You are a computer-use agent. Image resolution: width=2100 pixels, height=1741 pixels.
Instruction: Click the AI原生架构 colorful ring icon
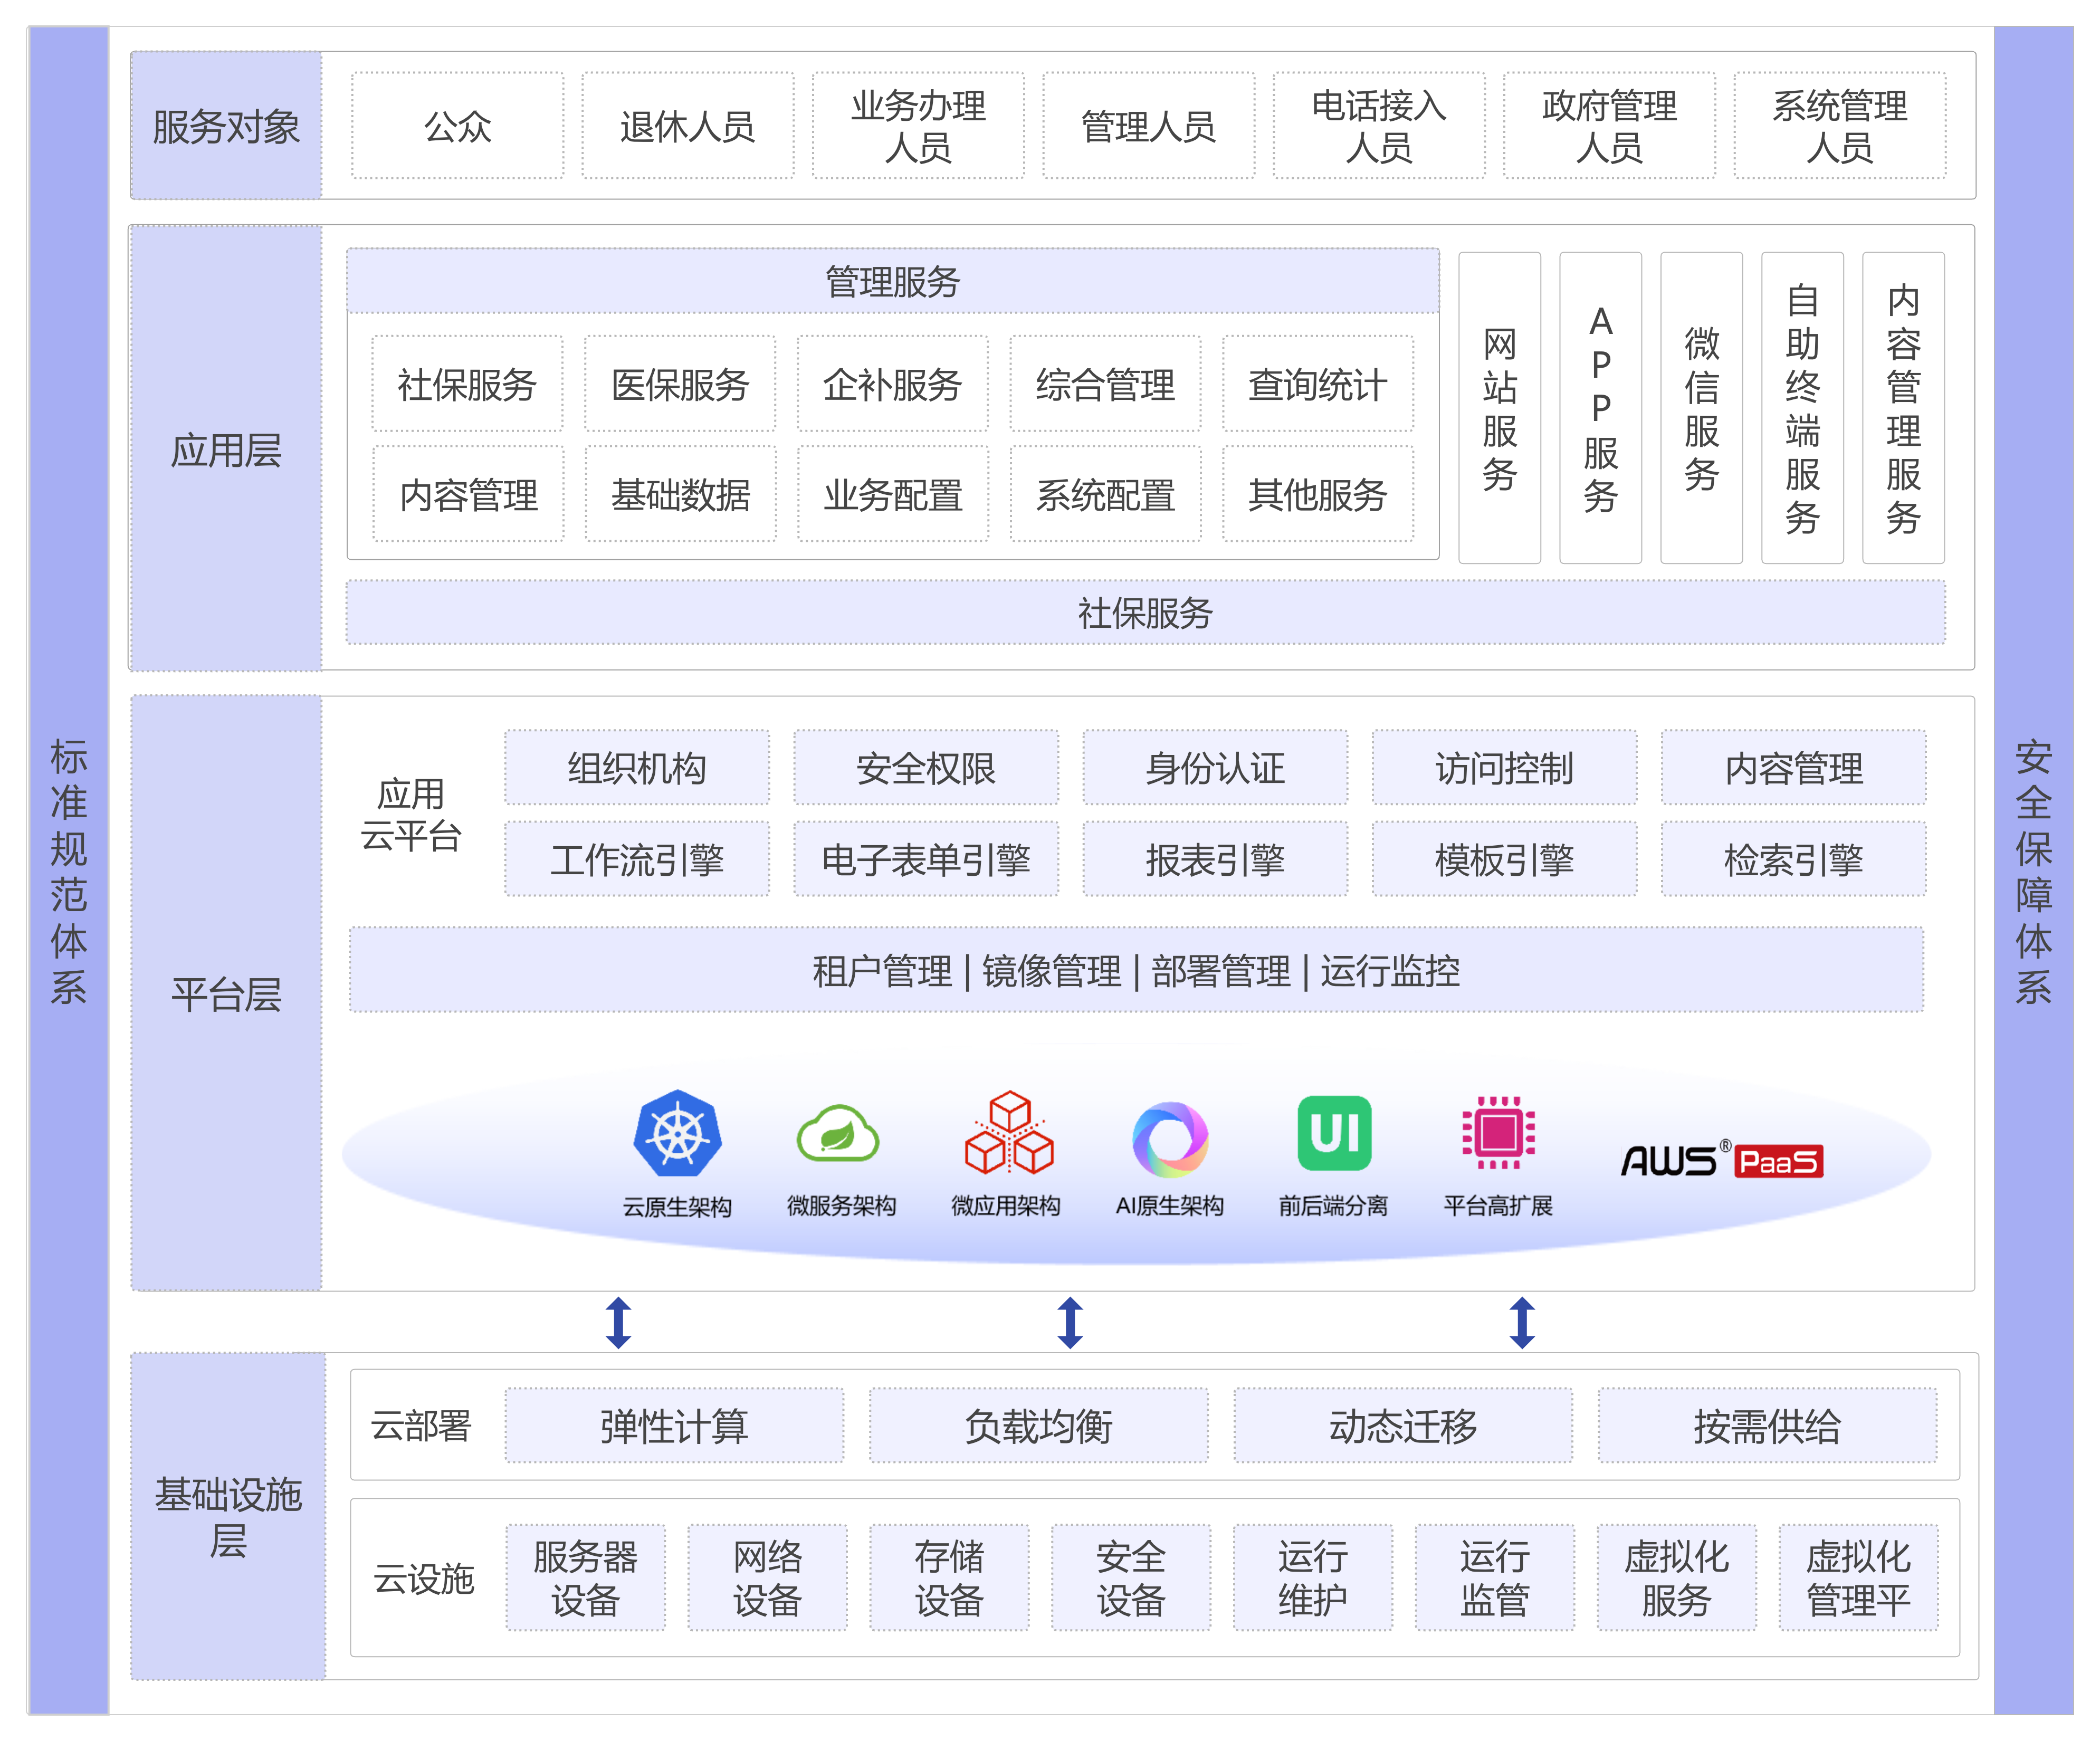click(x=1170, y=1139)
